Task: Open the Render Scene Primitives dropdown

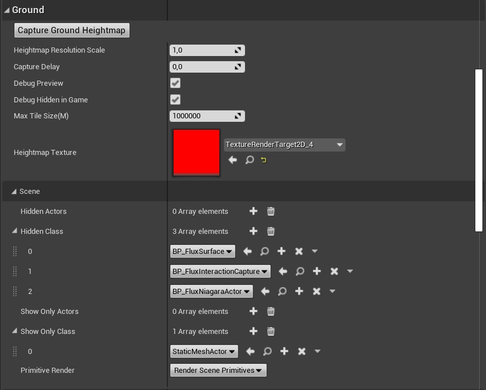Action: (218, 371)
